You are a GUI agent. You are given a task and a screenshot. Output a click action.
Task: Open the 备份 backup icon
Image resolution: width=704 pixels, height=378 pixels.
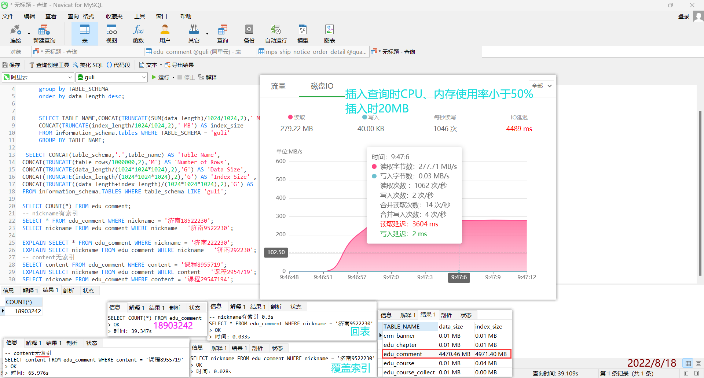(249, 34)
